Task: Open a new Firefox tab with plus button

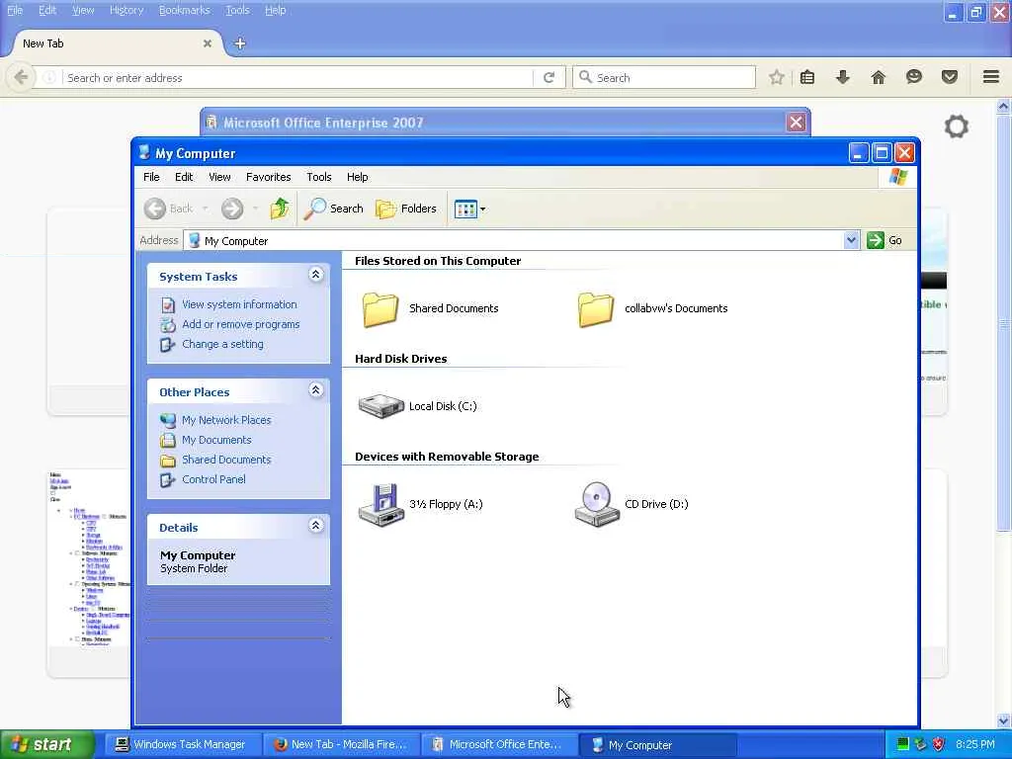Action: point(240,43)
